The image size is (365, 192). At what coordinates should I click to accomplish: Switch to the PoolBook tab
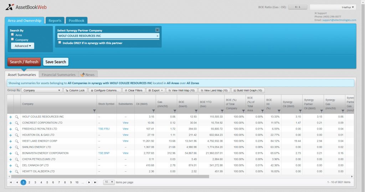coord(76,20)
